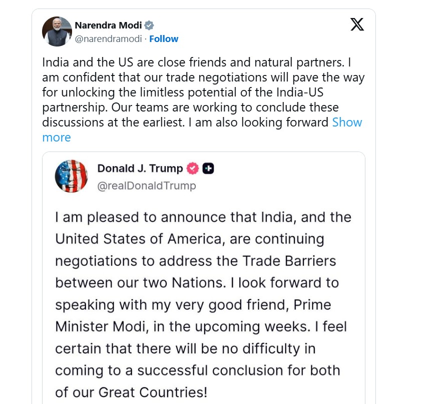Open the X logo link
Screen dimensions: 447x404
pos(357,24)
